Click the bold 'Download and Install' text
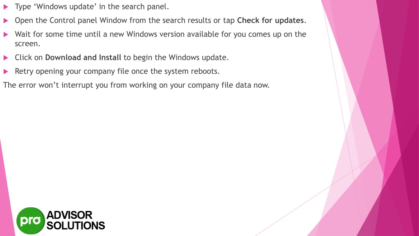Image resolution: width=419 pixels, height=236 pixels. point(83,57)
